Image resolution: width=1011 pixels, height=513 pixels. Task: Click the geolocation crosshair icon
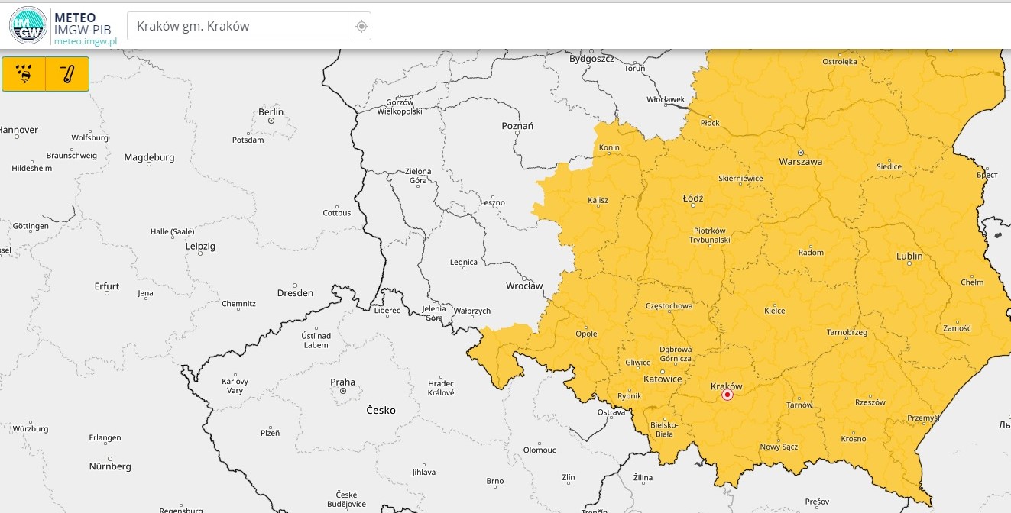click(361, 27)
